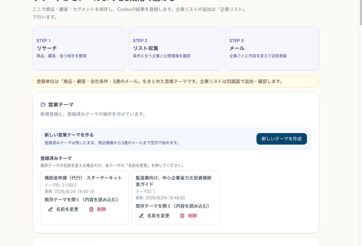
Task: Click 商品・顧客・狙う相手を整理 description
Action: click(61, 56)
